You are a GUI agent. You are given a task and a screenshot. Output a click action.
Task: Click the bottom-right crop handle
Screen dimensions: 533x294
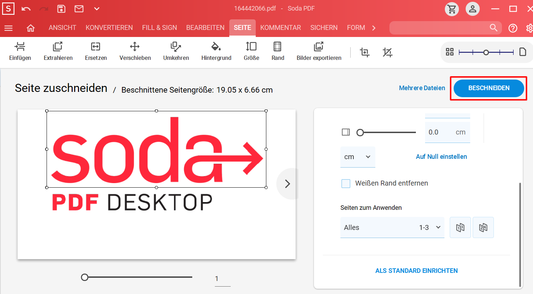tap(266, 187)
